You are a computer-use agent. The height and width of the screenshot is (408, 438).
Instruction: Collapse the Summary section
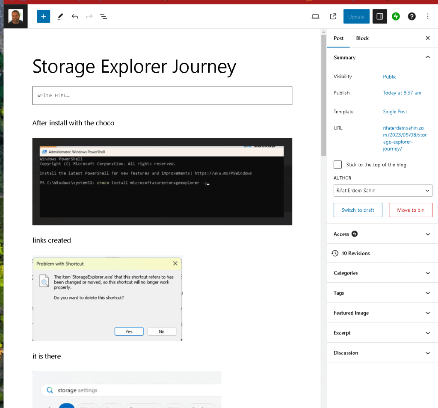coord(382,57)
